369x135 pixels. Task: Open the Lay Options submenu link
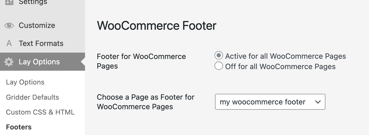[x=25, y=82]
